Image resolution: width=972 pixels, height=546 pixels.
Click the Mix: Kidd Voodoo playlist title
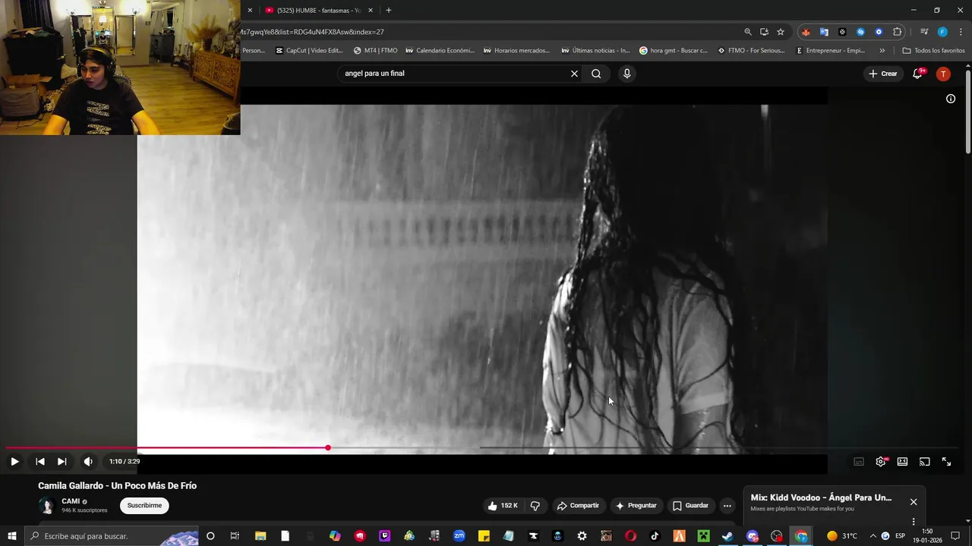[821, 497]
